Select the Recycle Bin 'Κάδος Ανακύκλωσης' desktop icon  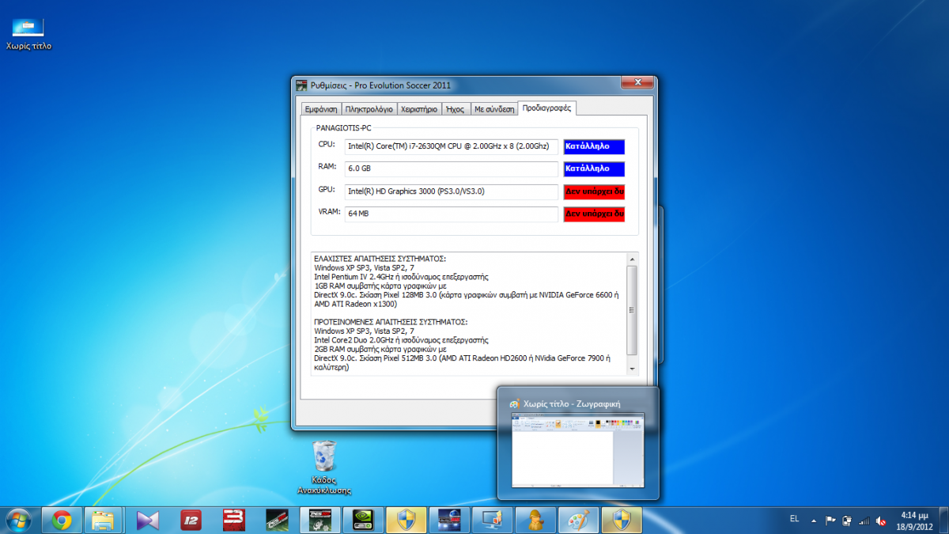324,467
